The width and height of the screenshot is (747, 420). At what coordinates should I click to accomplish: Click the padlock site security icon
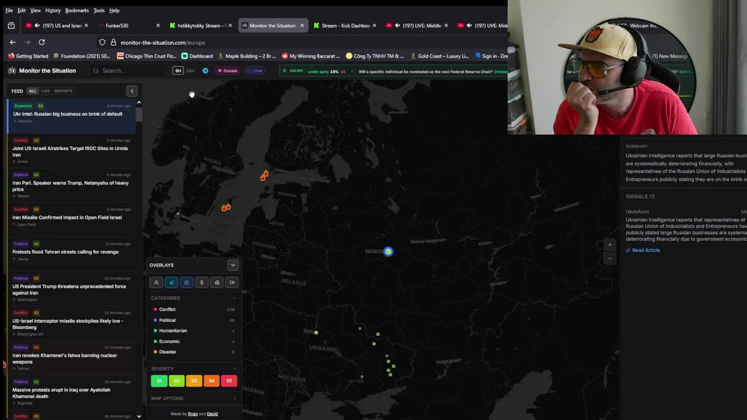pyautogui.click(x=113, y=43)
